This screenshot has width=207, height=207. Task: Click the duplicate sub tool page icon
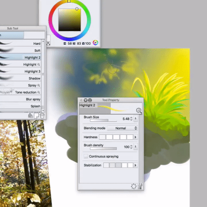click(x=36, y=116)
